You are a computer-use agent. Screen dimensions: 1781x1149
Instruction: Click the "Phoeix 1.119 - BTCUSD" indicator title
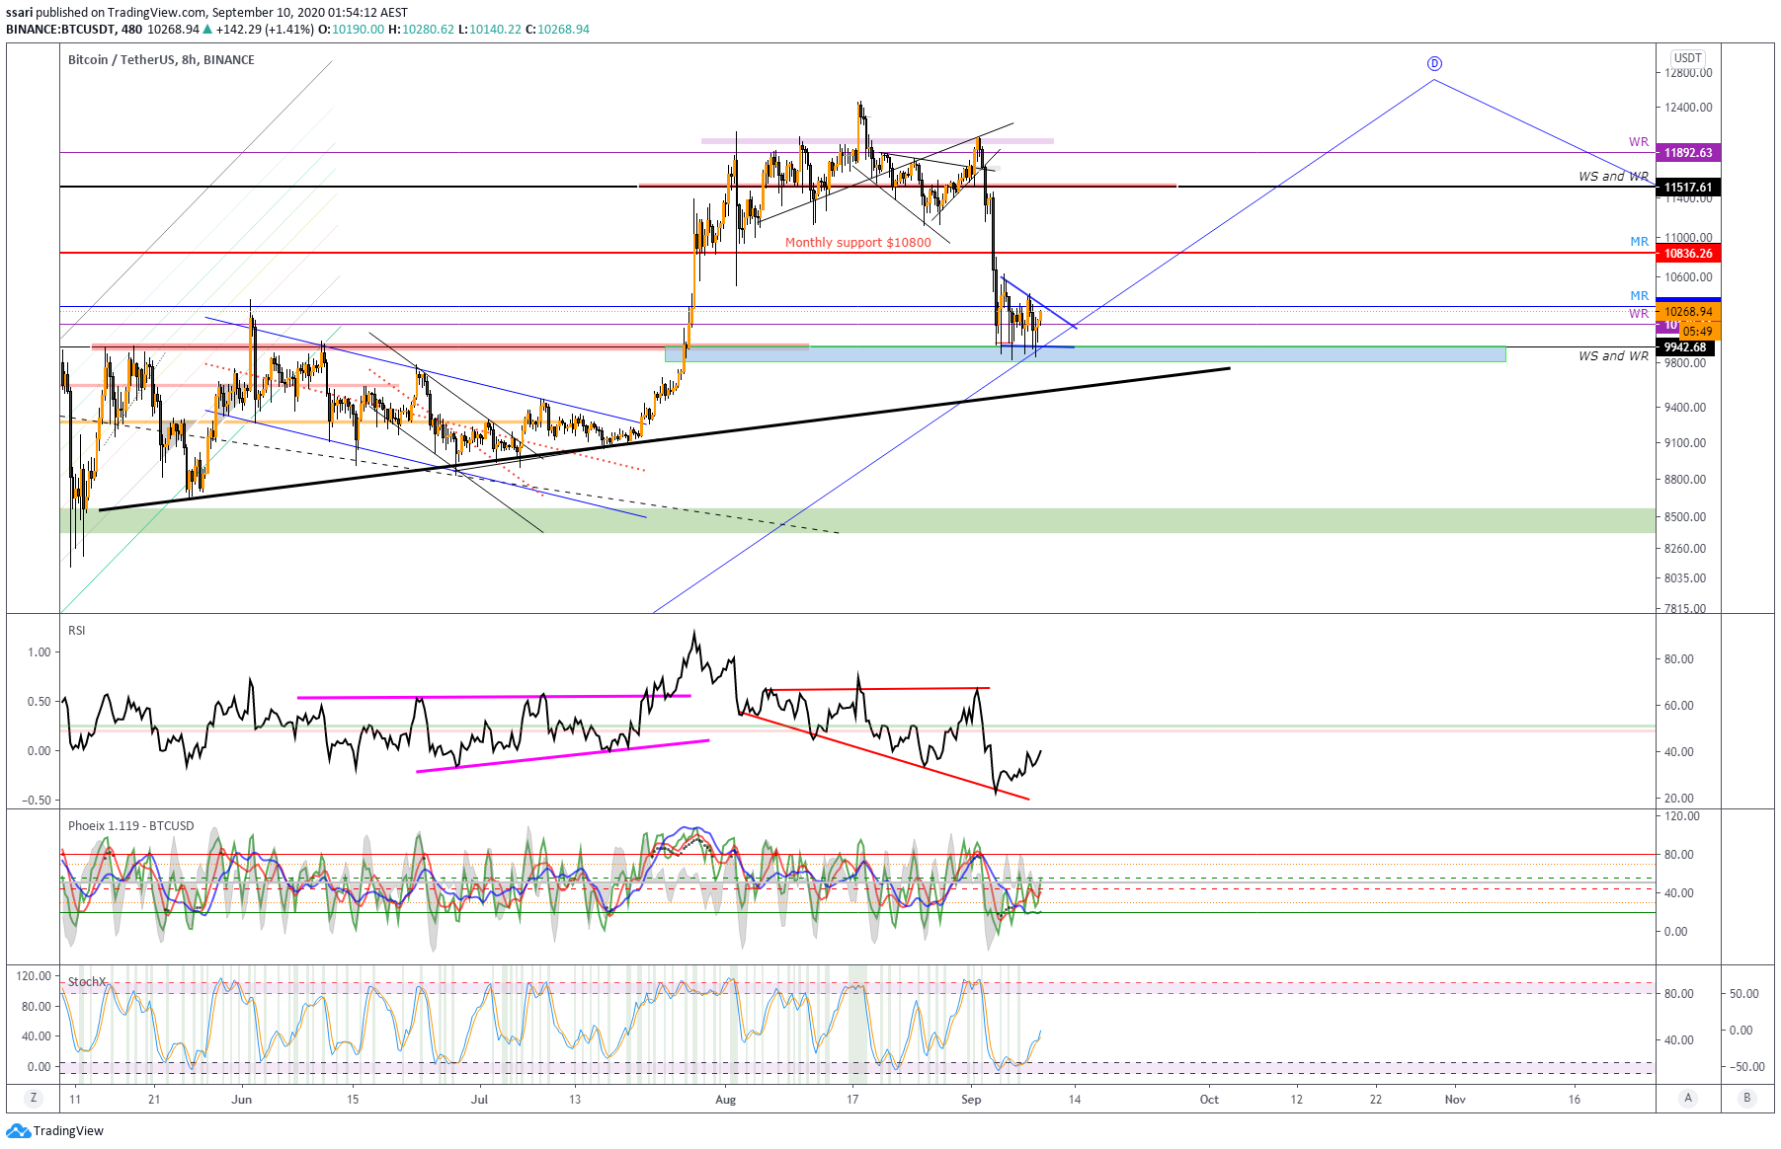click(x=131, y=826)
